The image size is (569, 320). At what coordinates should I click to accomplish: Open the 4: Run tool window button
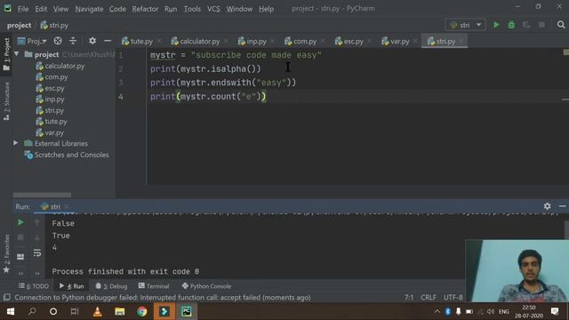click(x=71, y=286)
